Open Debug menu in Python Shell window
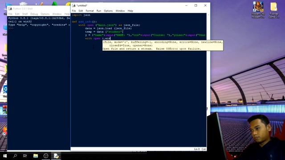The width and height of the screenshot is (285, 160). [34, 14]
